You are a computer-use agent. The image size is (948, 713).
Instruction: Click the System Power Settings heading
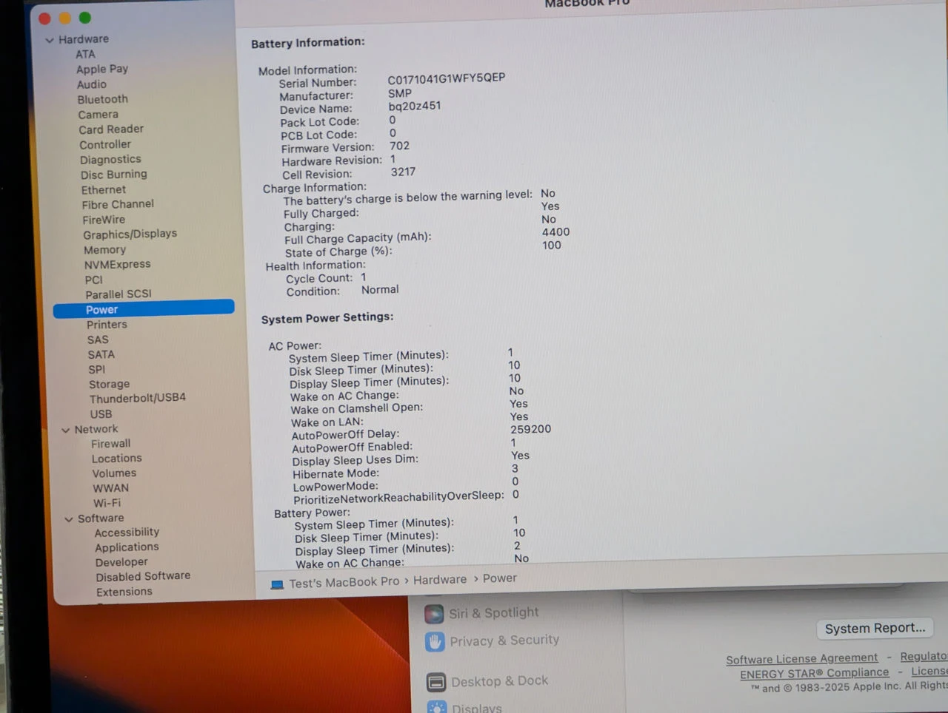[x=327, y=318]
